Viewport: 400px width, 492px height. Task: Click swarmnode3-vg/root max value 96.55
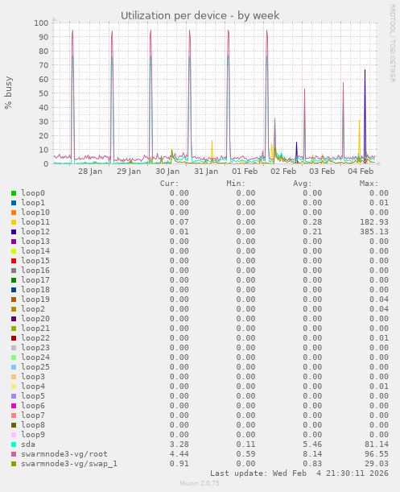coord(377,454)
